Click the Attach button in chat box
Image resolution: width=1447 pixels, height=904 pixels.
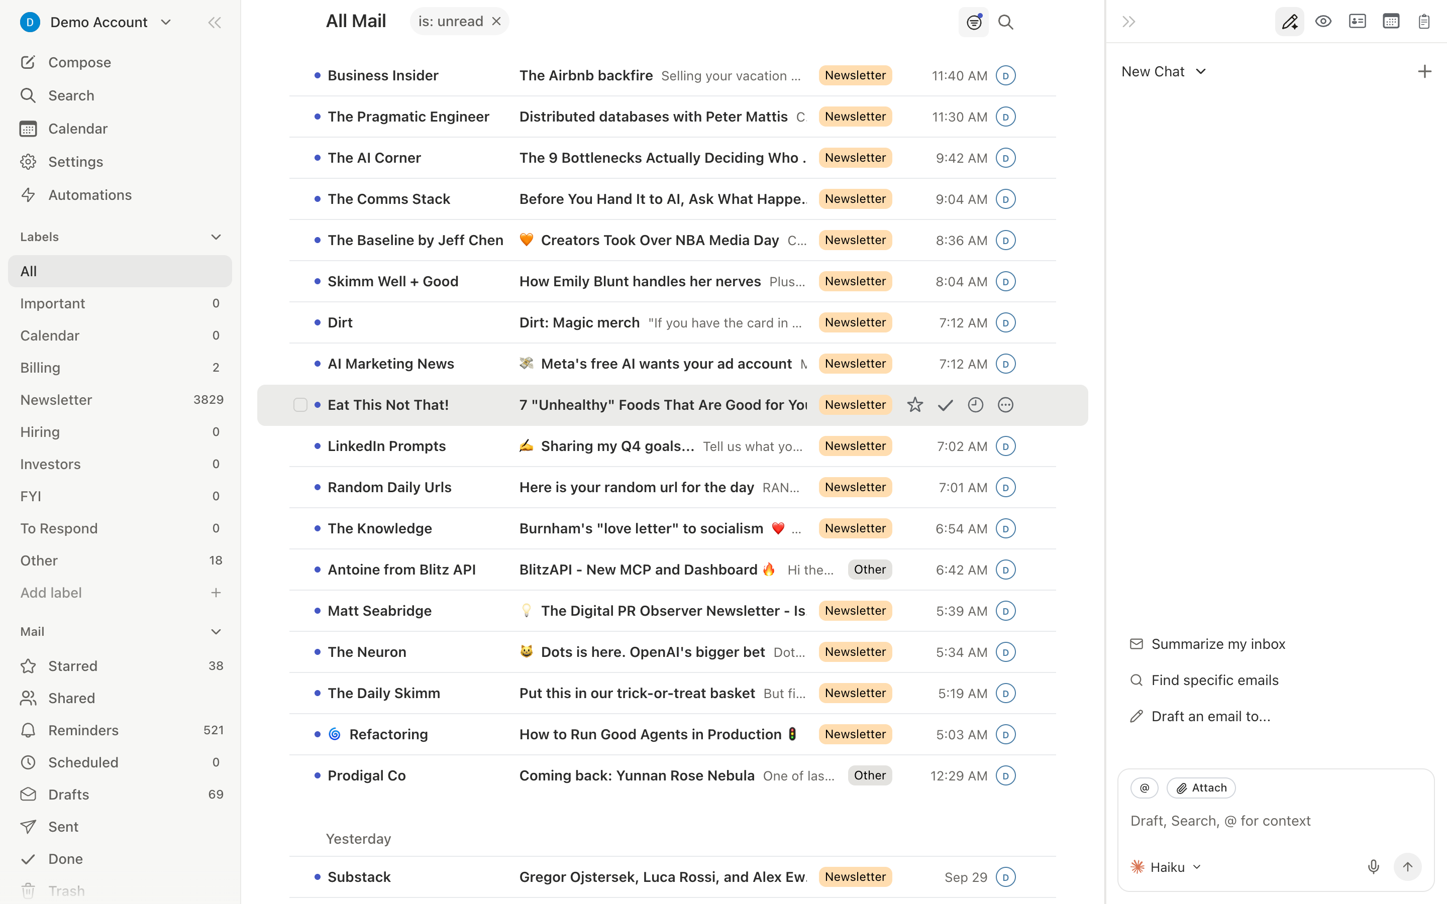click(1201, 788)
